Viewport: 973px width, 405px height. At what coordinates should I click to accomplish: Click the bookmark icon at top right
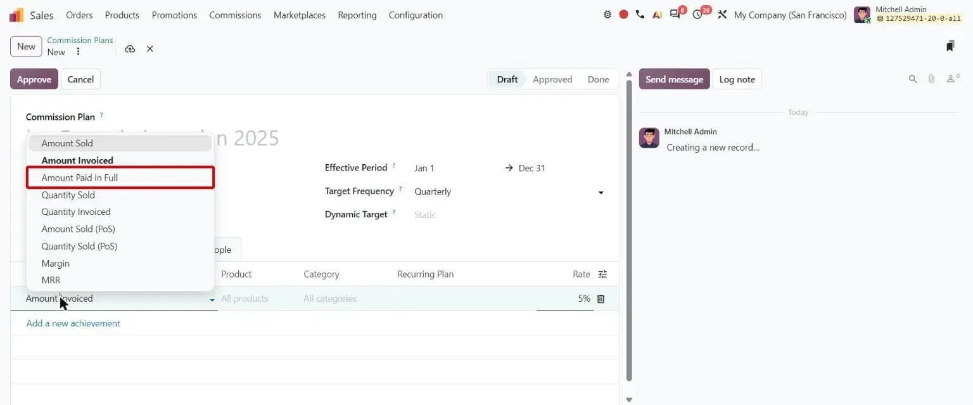[x=950, y=46]
